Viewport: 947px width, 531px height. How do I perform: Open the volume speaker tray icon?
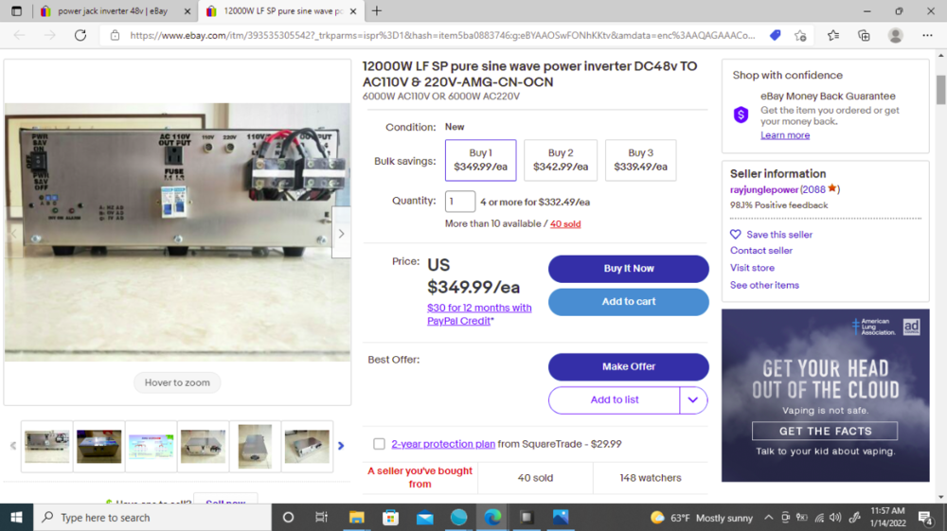click(836, 518)
